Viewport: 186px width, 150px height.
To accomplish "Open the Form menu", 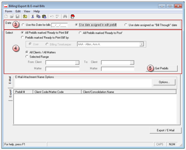I will [x=9, y=11].
